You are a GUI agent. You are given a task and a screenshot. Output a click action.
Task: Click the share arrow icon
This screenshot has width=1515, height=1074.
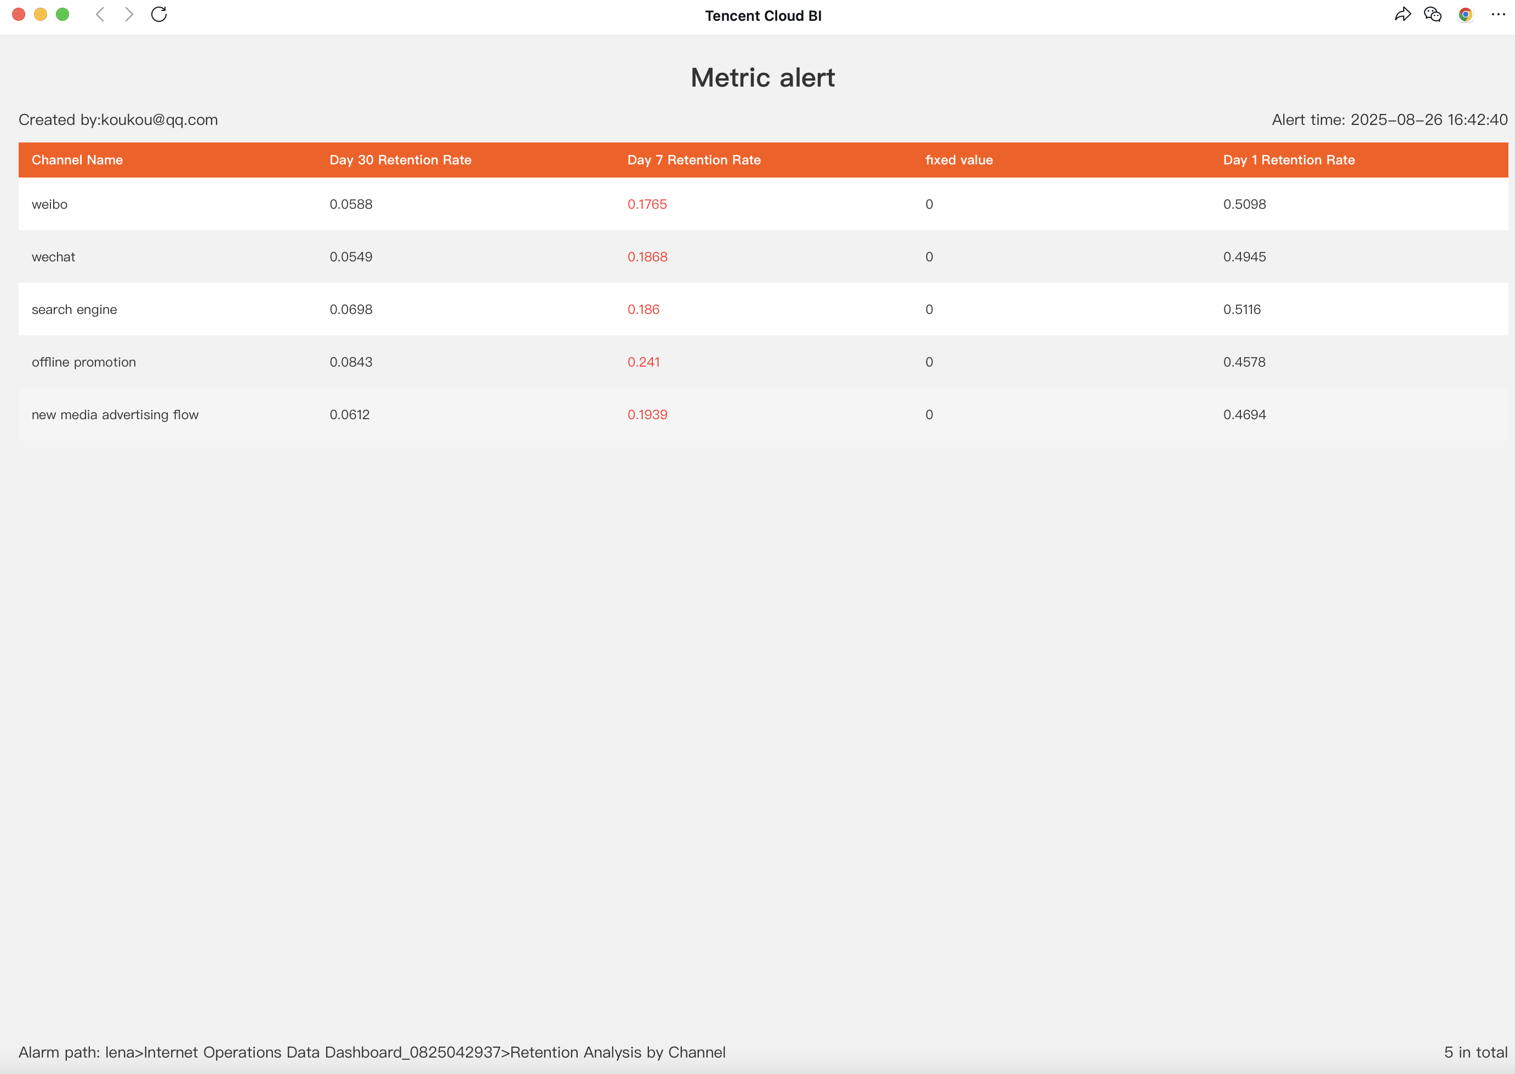click(1402, 15)
